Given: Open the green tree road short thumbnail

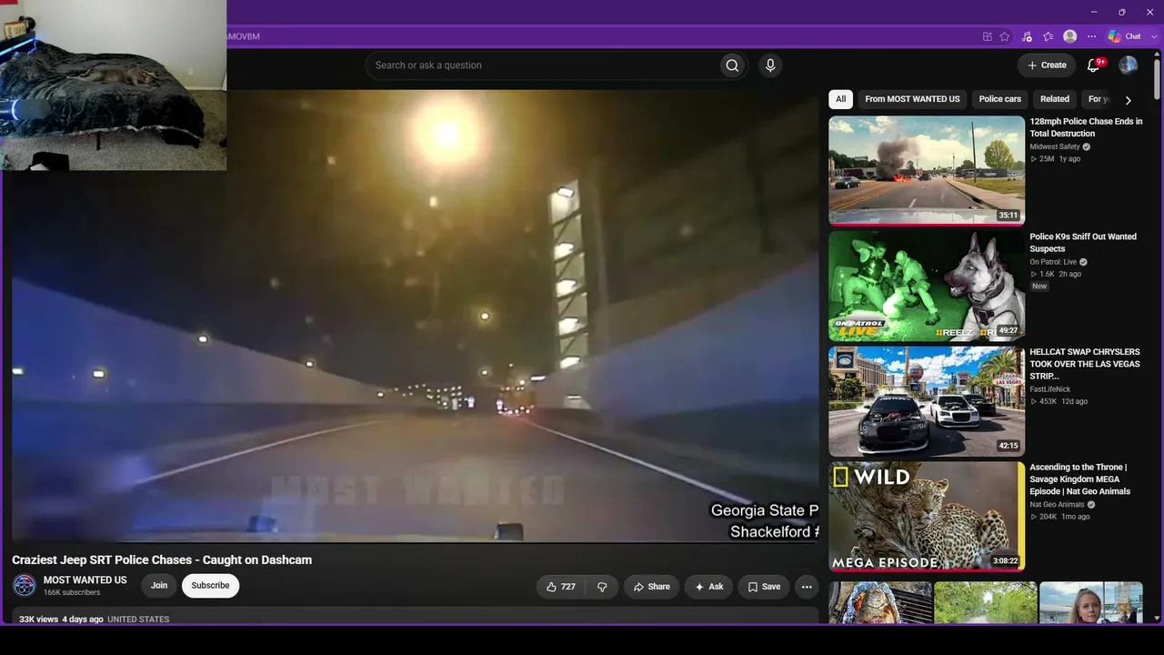Looking at the screenshot, I should tap(986, 602).
